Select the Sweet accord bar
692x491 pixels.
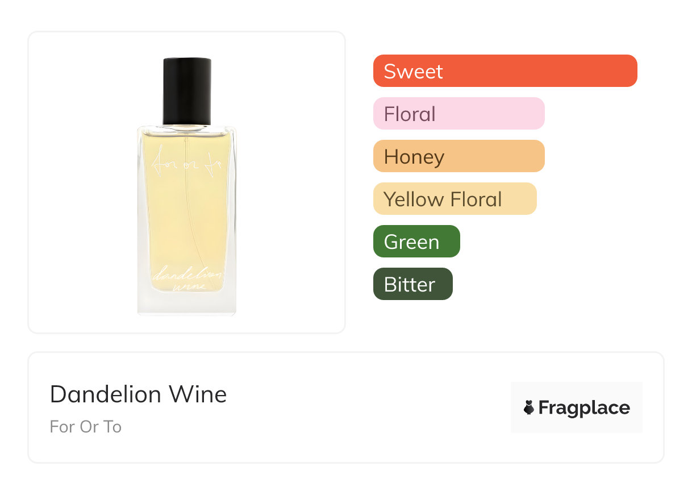pos(505,71)
